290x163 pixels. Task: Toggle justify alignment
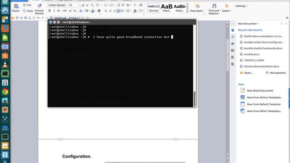pyautogui.click(x=118, y=11)
